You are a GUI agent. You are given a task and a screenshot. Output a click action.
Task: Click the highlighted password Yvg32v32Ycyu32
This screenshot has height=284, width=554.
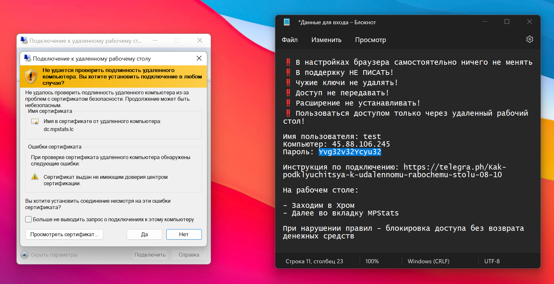(350, 152)
